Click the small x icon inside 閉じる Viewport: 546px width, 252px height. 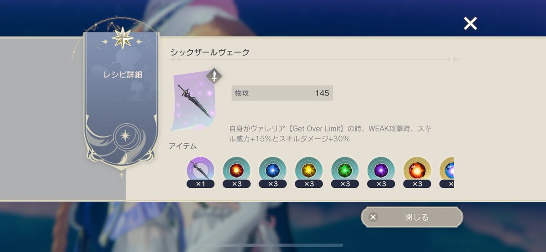(x=373, y=217)
